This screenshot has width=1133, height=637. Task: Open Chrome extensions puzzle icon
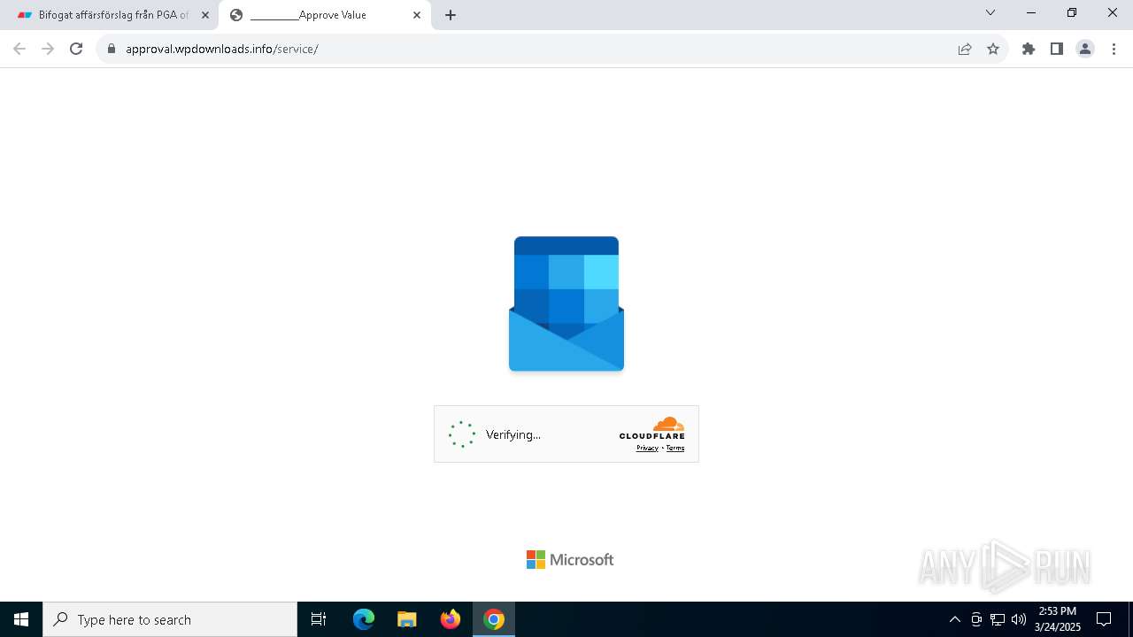pyautogui.click(x=1029, y=49)
